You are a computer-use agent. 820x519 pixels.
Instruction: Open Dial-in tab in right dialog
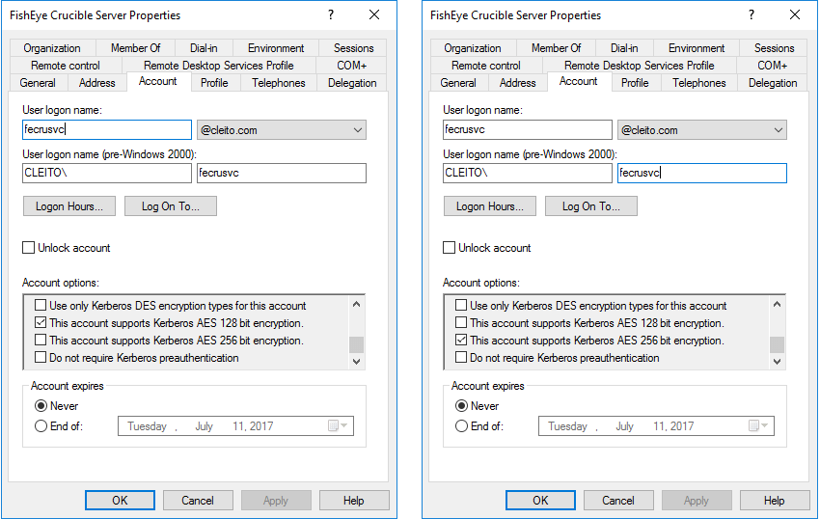(624, 48)
